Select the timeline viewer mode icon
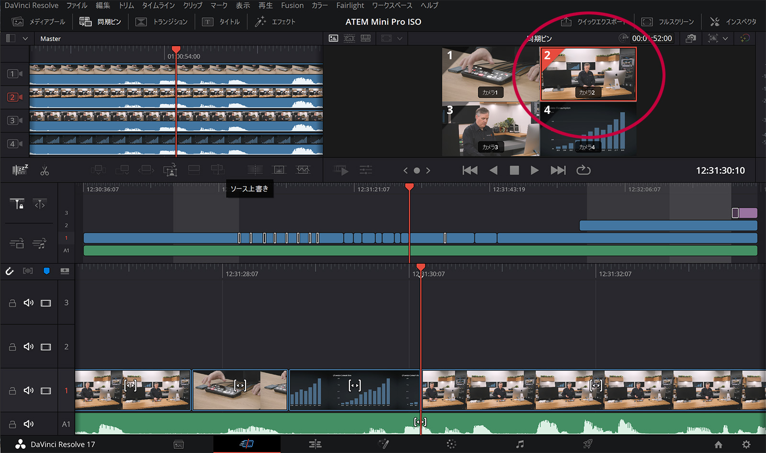 [366, 38]
